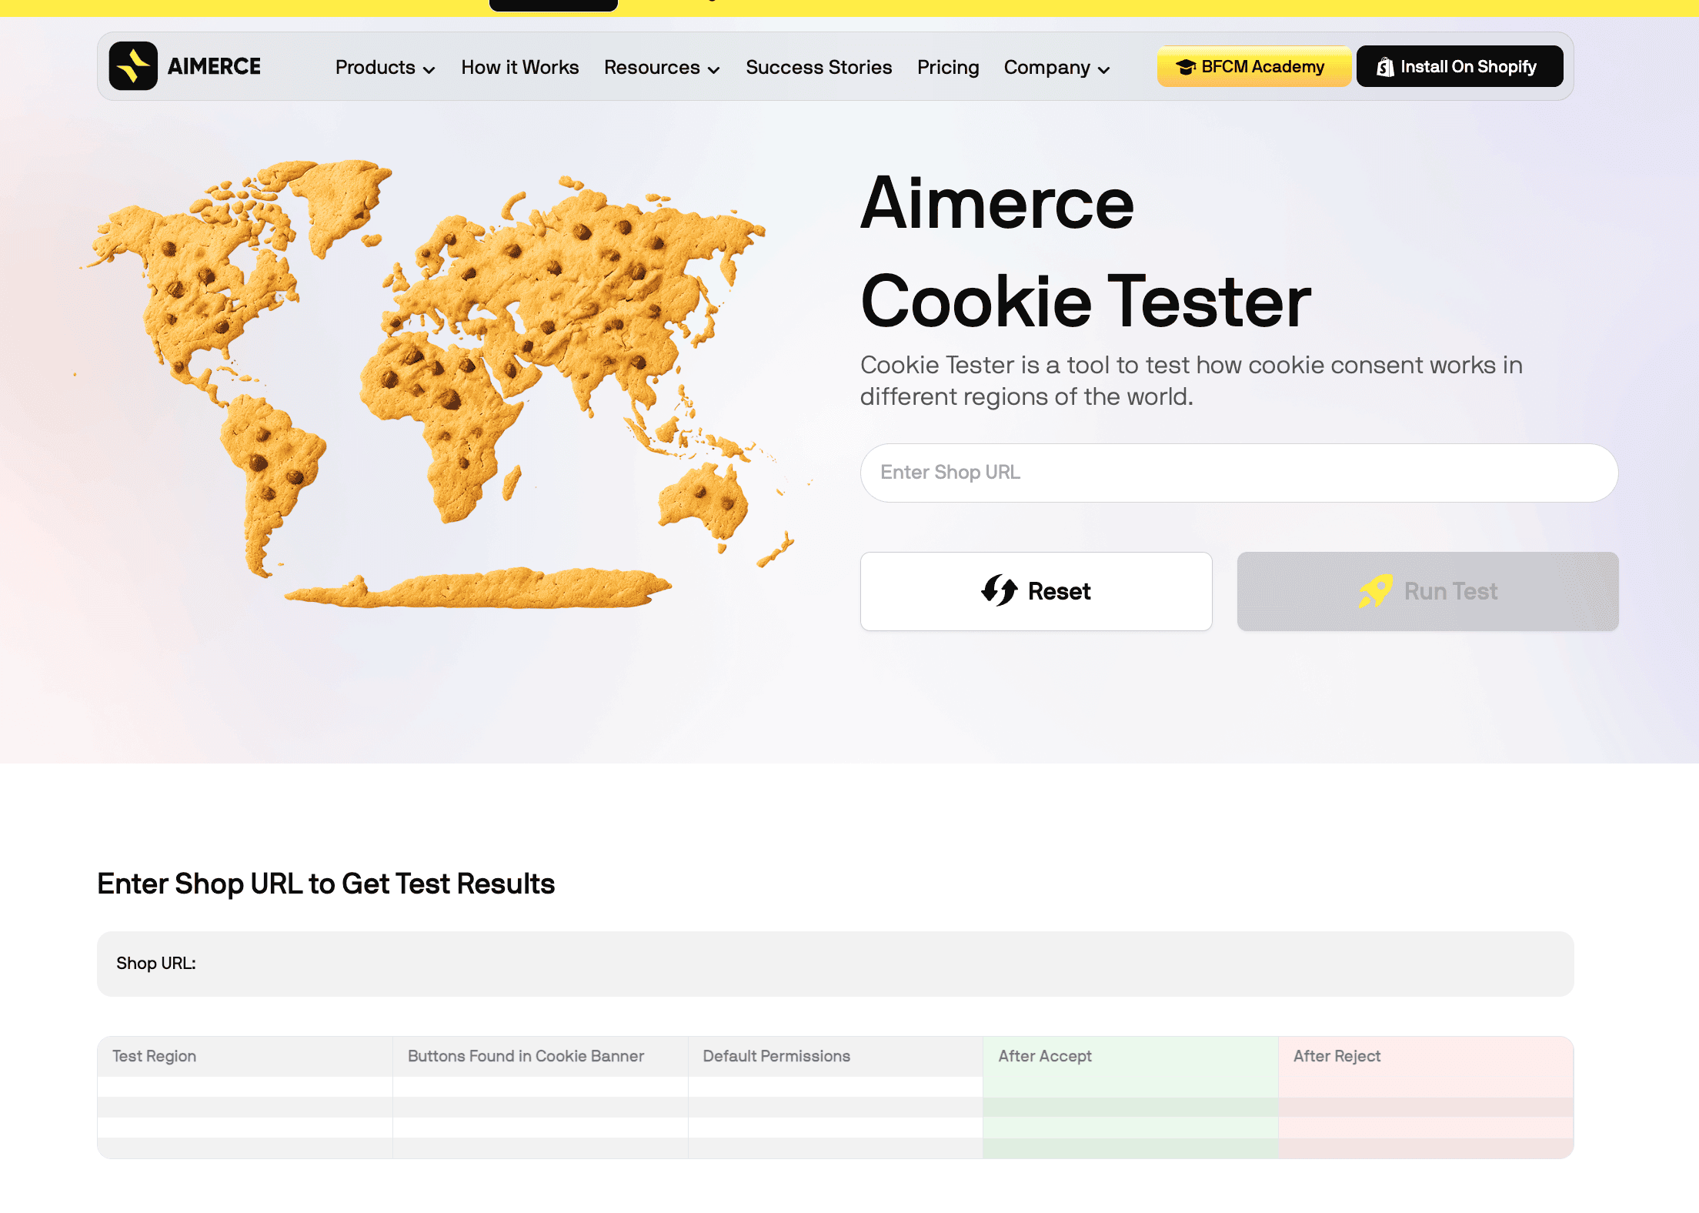Focus the Enter Shop URL field
Viewport: 1699px width, 1213px height.
coord(1239,473)
